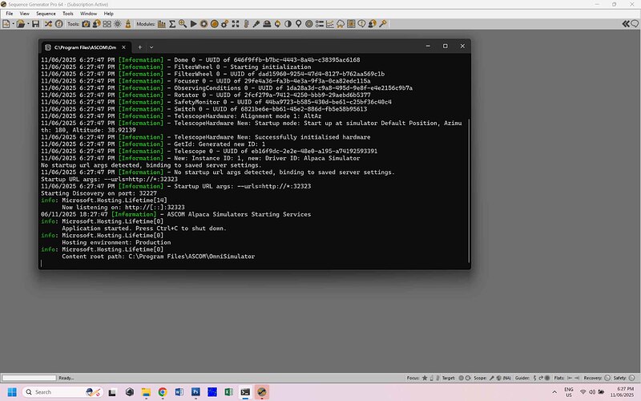
Task: Click the Guider round status indicator
Action: click(x=547, y=378)
